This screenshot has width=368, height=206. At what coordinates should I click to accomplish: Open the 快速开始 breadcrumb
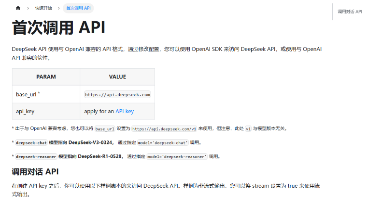(x=43, y=8)
